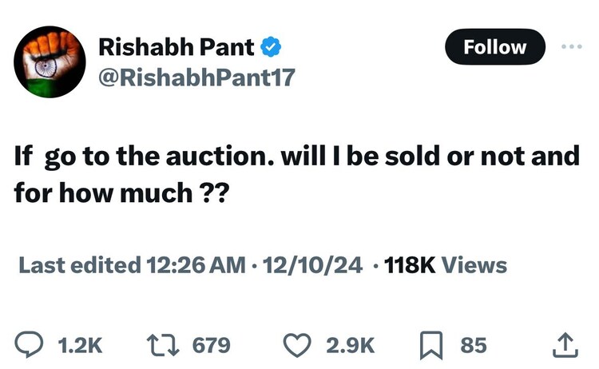
Task: Open edit history via Last edited label
Action: [x=77, y=264]
